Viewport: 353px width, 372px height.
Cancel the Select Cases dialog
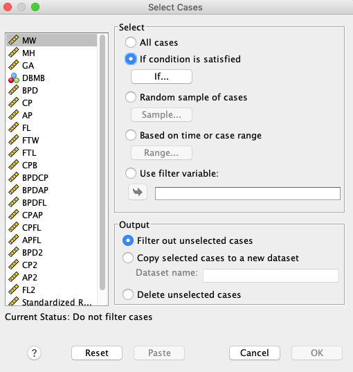coord(255,353)
